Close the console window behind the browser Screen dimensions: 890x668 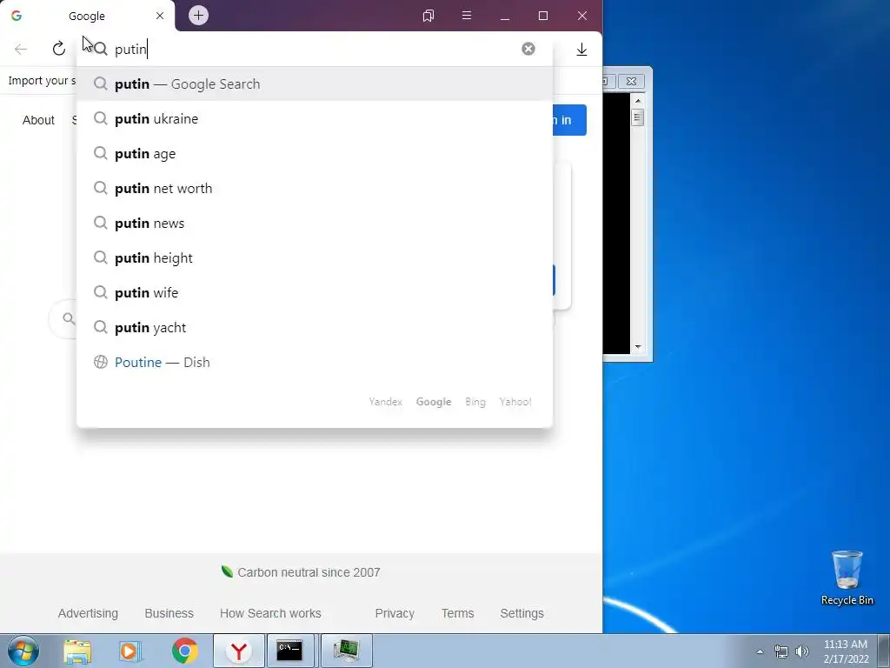(631, 81)
